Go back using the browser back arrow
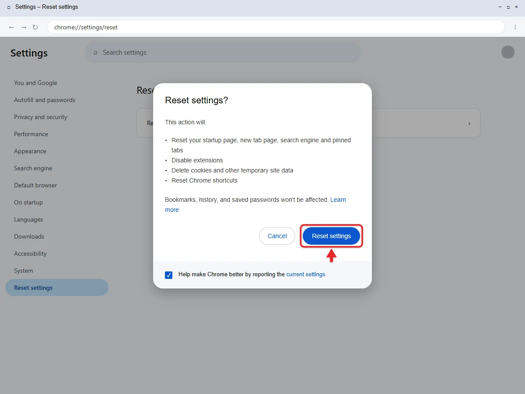Viewport: 525px width, 394px height. pyautogui.click(x=12, y=27)
